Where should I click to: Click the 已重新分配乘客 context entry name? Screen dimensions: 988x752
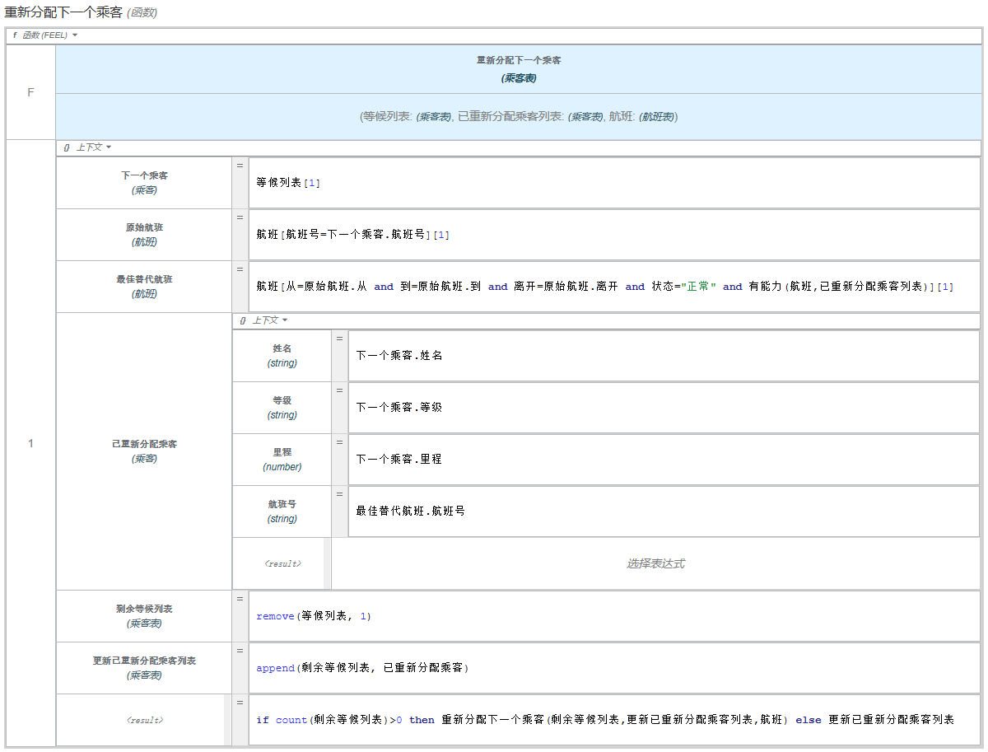pos(144,451)
